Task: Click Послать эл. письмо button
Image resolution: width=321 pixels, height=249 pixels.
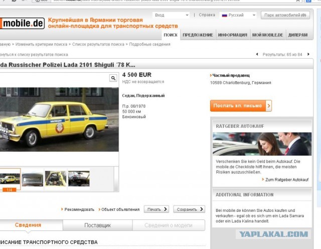Action: coord(241,106)
